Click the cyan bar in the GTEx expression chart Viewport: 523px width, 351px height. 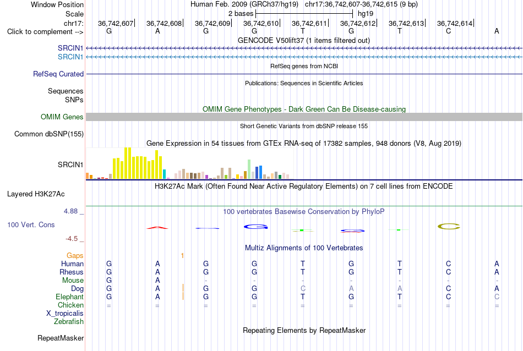coord(164,174)
